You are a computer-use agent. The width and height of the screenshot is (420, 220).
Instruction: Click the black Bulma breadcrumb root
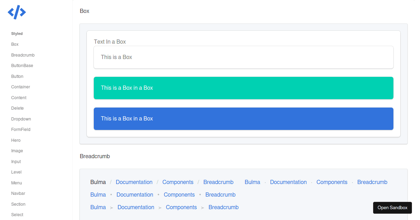click(x=98, y=182)
